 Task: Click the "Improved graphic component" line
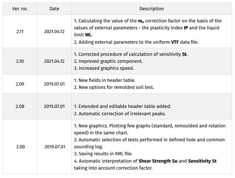point(108,61)
